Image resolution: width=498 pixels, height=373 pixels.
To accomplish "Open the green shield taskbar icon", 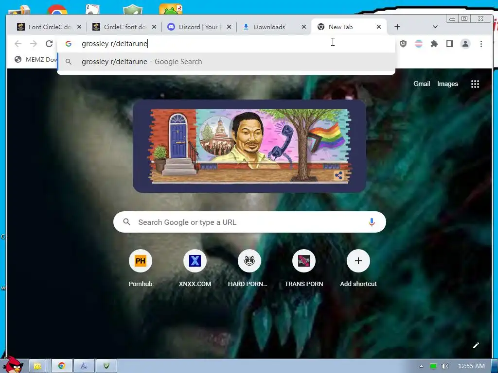I will tap(107, 366).
